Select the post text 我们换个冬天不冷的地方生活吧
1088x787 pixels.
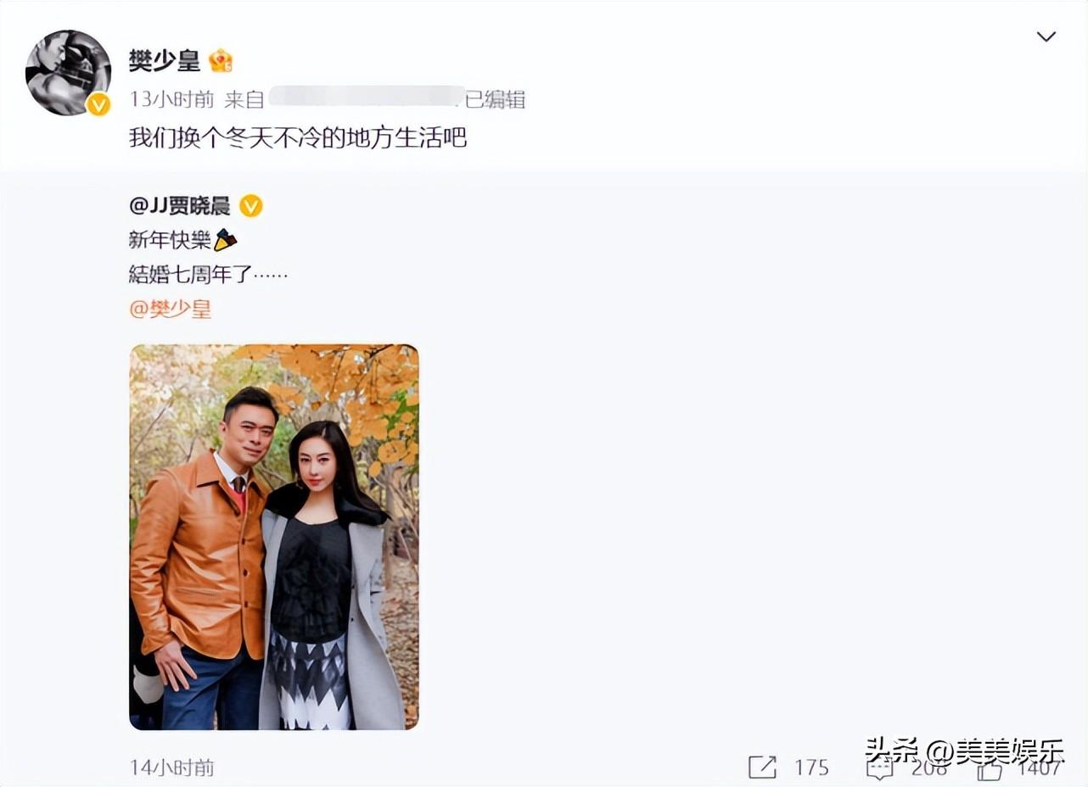pyautogui.click(x=298, y=137)
